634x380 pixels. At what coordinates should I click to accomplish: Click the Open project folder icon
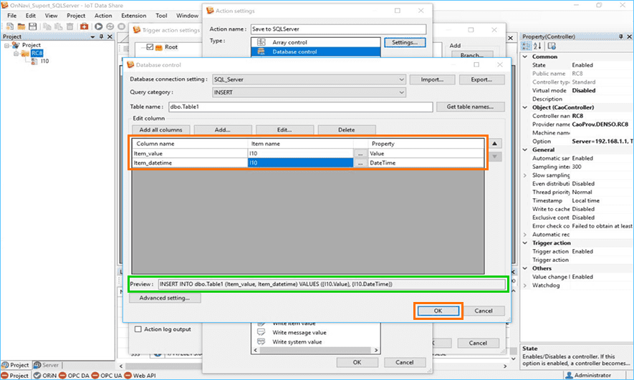point(21,26)
